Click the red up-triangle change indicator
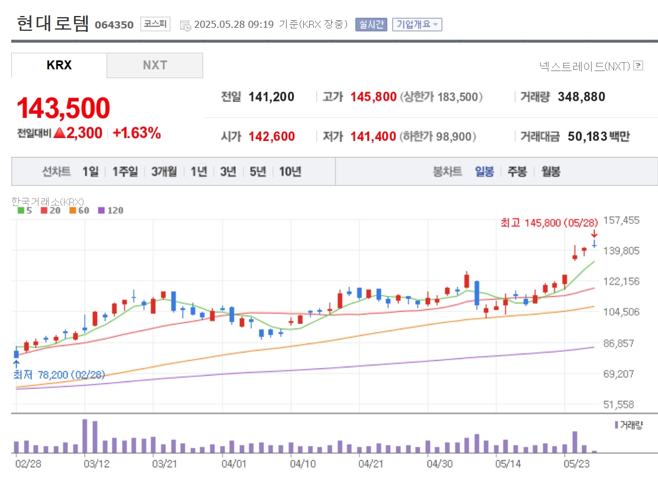Viewport: 658px width, 478px height. click(59, 133)
